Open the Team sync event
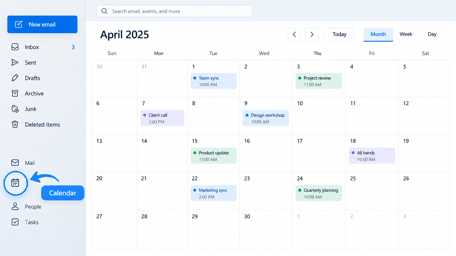The width and height of the screenshot is (456, 256). (214, 81)
